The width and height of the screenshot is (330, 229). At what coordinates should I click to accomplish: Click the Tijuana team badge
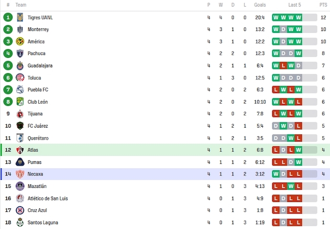coord(20,114)
